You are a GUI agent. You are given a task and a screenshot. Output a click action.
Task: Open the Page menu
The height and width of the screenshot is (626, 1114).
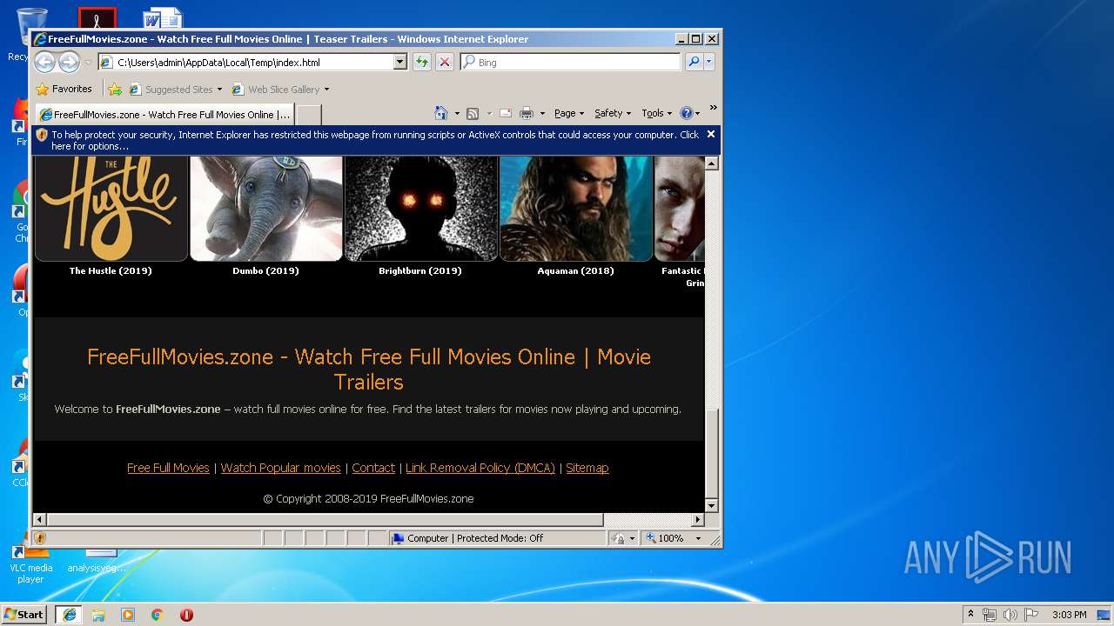569,113
